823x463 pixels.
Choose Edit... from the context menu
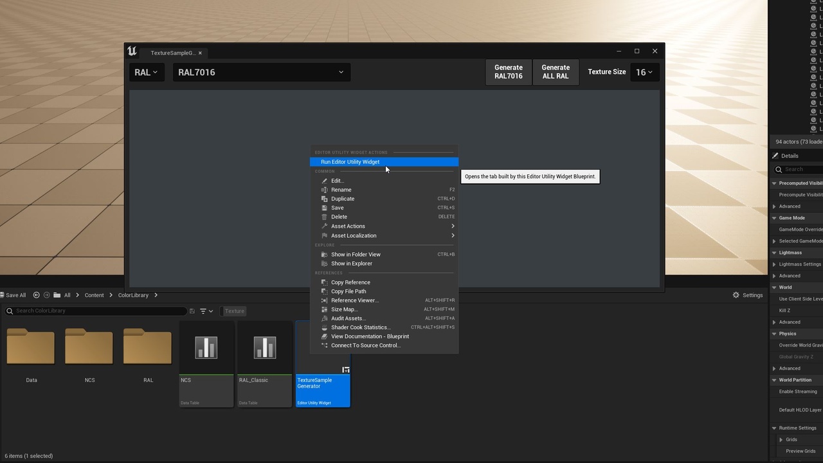384,181
